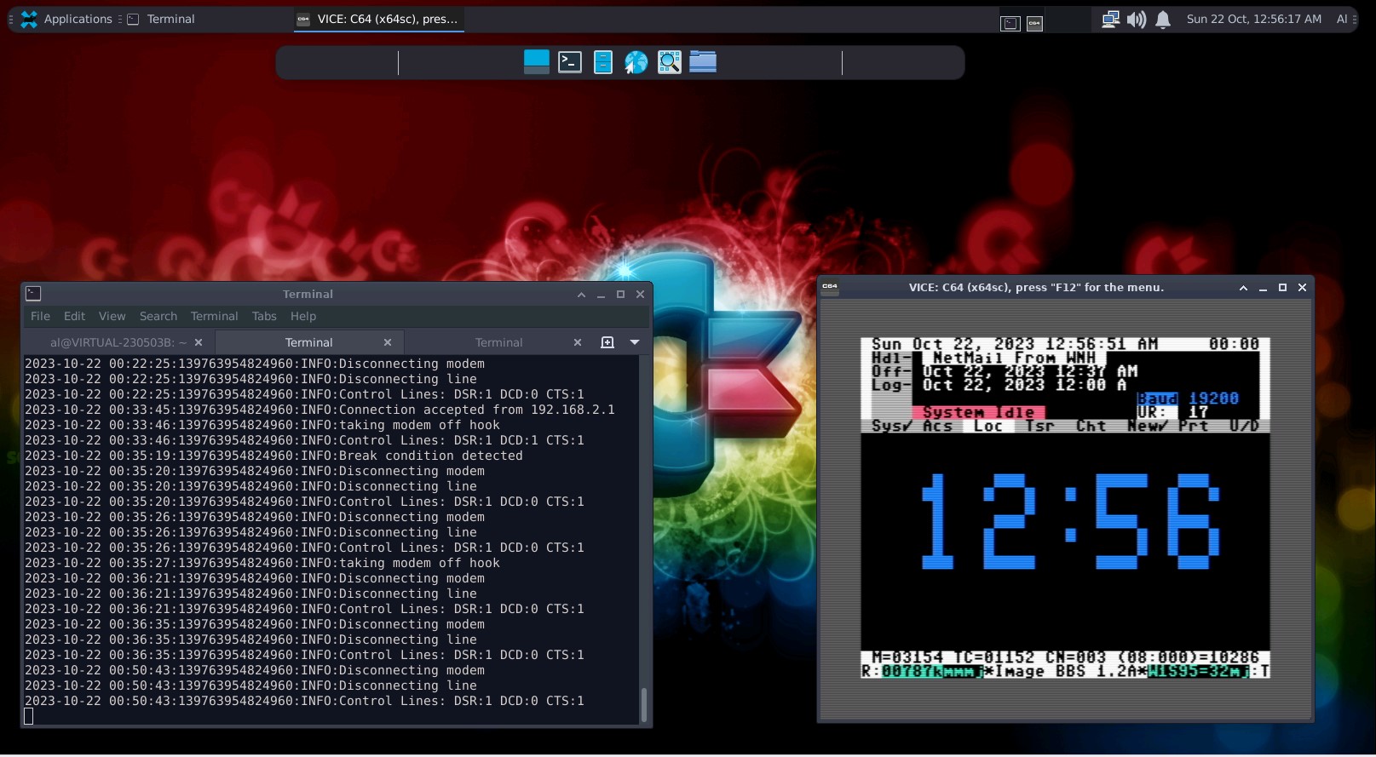Roll up the VICE window with shade arrow

coord(1243,288)
